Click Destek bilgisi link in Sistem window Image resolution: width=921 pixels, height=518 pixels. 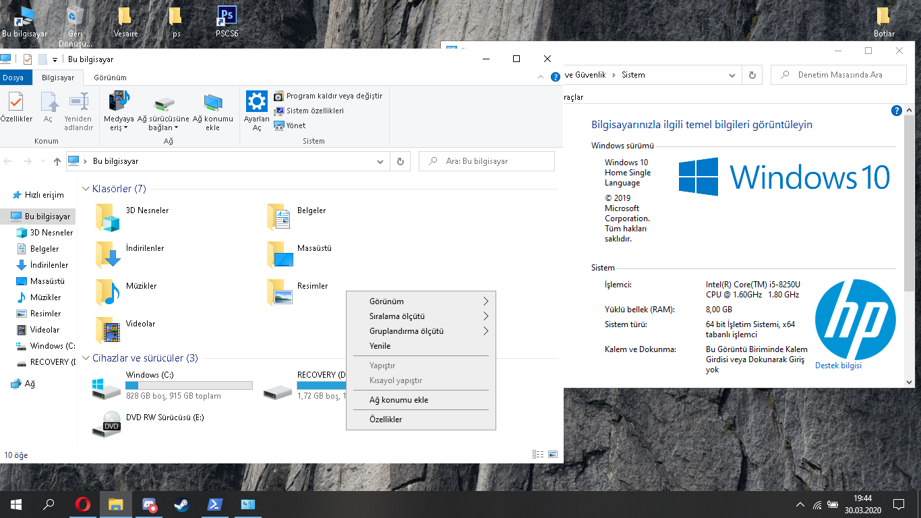click(x=838, y=366)
